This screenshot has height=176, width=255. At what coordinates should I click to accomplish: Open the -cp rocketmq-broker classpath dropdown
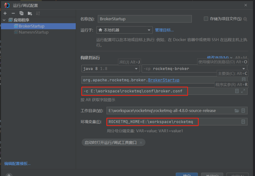click(194, 69)
